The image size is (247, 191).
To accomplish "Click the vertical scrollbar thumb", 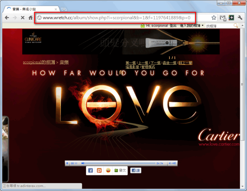I will click(x=242, y=84).
